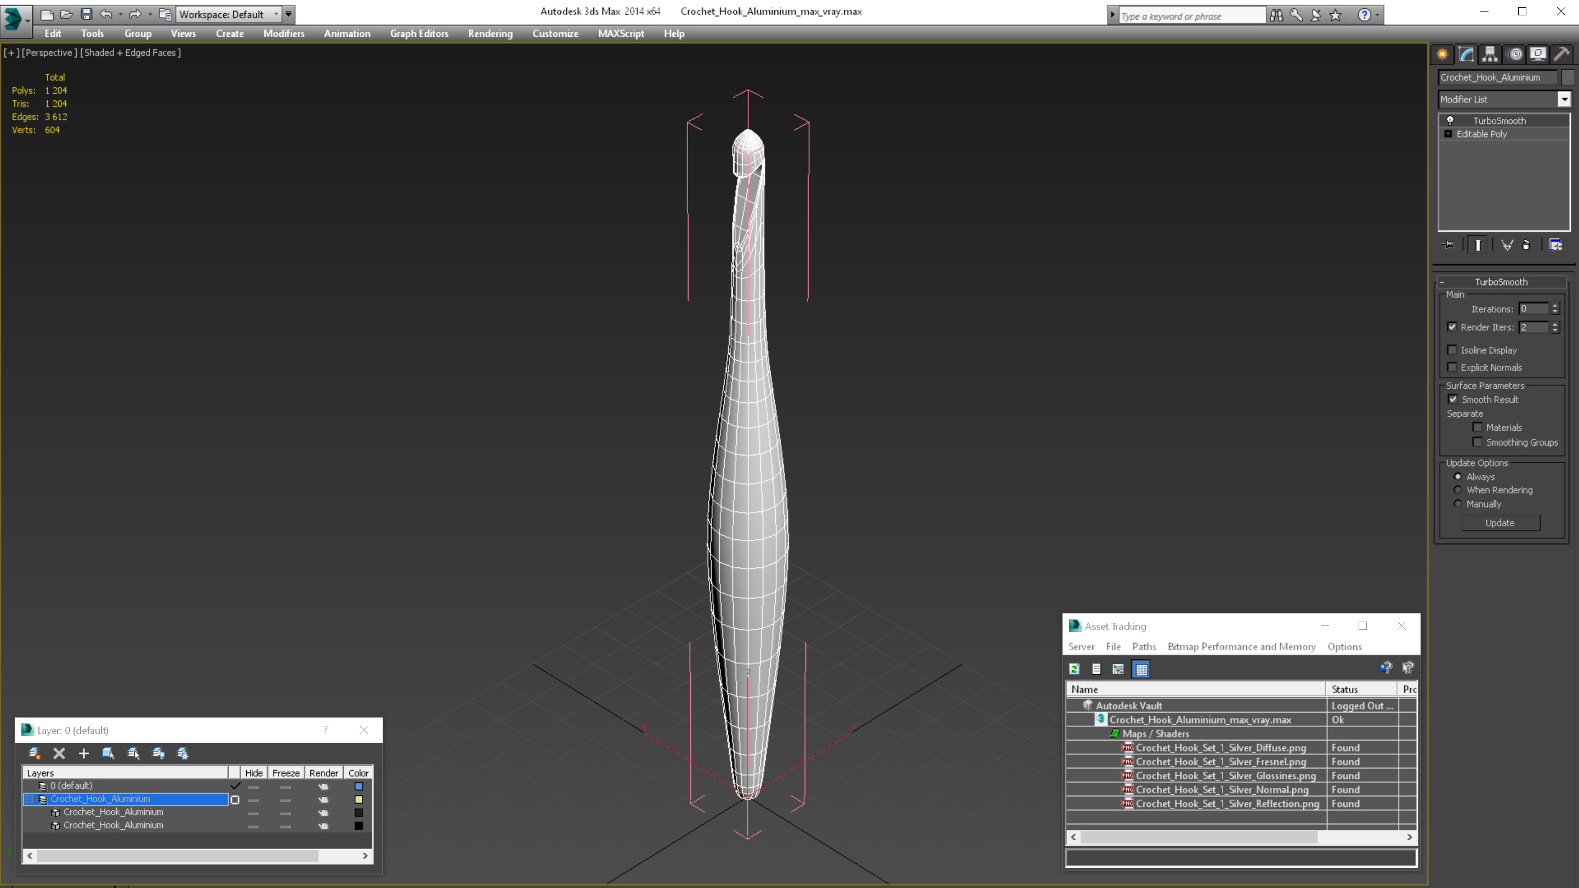Click Perspective viewport label
Screen dimensions: 1579x888
[x=50, y=53]
